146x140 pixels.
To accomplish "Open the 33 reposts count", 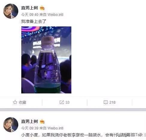I will (x=67, y=102).
